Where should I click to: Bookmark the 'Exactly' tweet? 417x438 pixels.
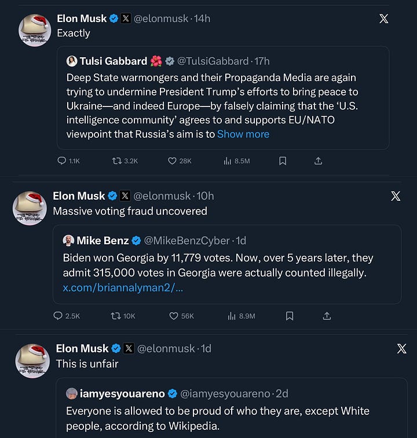(283, 161)
